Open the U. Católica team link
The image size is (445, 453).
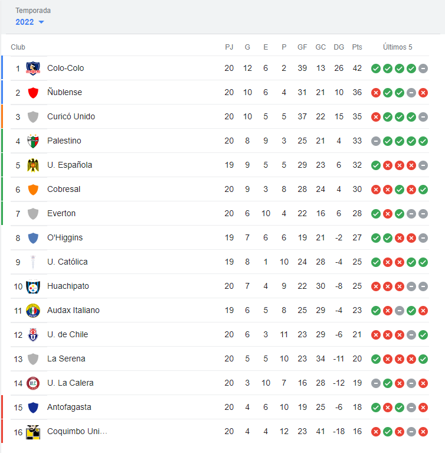pos(67,262)
